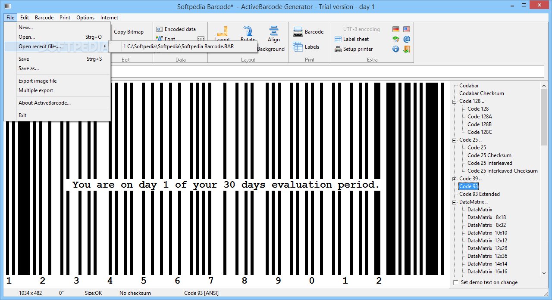The image size is (552, 300).
Task: Select Code 25 Interleaved Checksum
Action: pyautogui.click(x=502, y=171)
